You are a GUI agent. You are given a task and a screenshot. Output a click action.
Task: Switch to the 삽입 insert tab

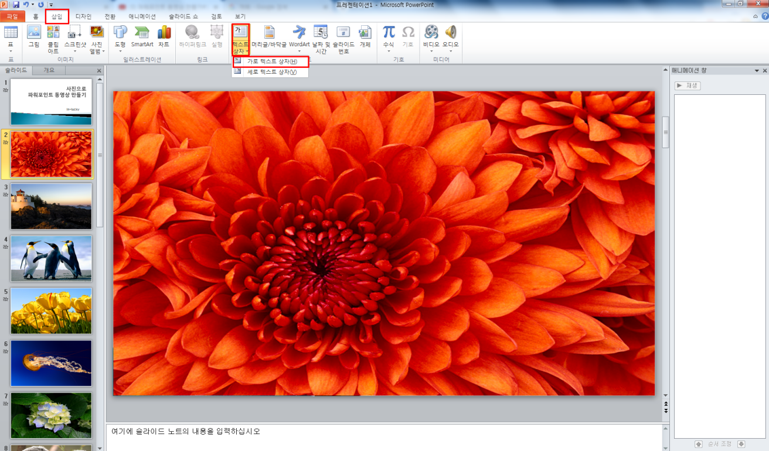[57, 16]
